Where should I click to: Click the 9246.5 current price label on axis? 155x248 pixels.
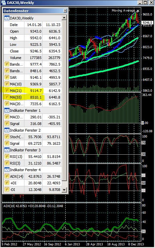tap(147, 22)
